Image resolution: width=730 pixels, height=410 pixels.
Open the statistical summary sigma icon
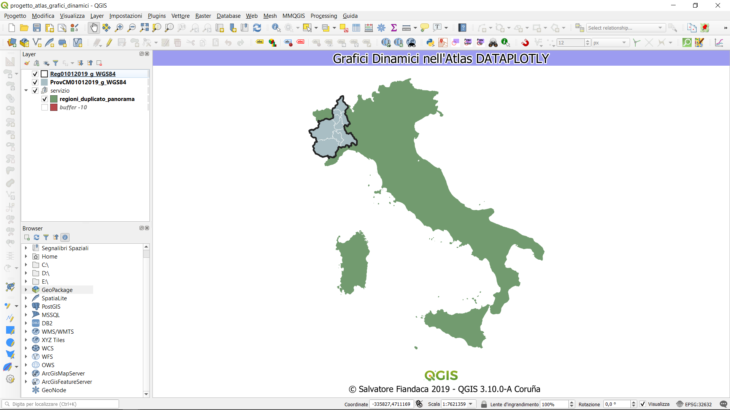tap(394, 28)
